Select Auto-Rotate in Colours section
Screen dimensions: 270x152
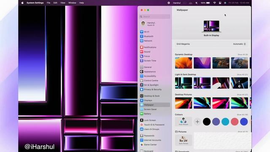pyautogui.click(x=184, y=122)
